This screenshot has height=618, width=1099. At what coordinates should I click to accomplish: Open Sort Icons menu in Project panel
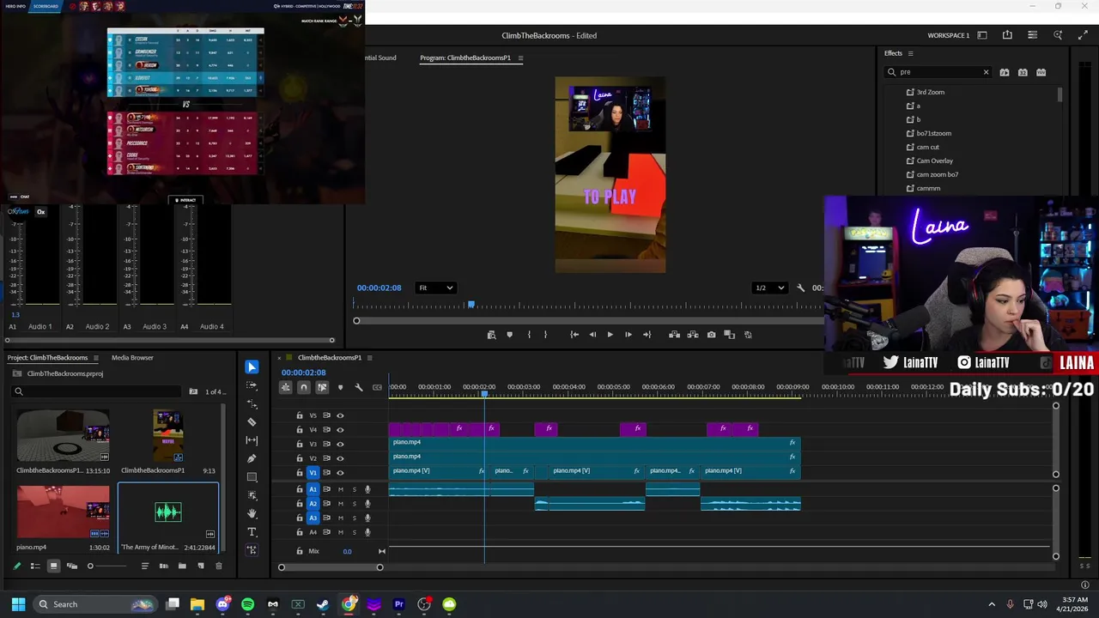click(144, 566)
